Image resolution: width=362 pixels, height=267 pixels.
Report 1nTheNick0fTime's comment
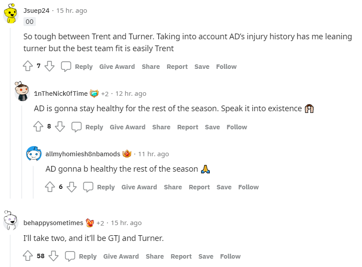click(x=188, y=127)
